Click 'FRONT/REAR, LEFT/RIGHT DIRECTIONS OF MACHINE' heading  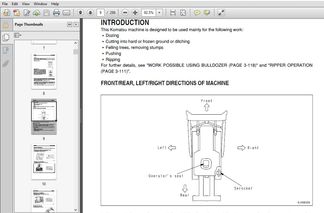165,83
